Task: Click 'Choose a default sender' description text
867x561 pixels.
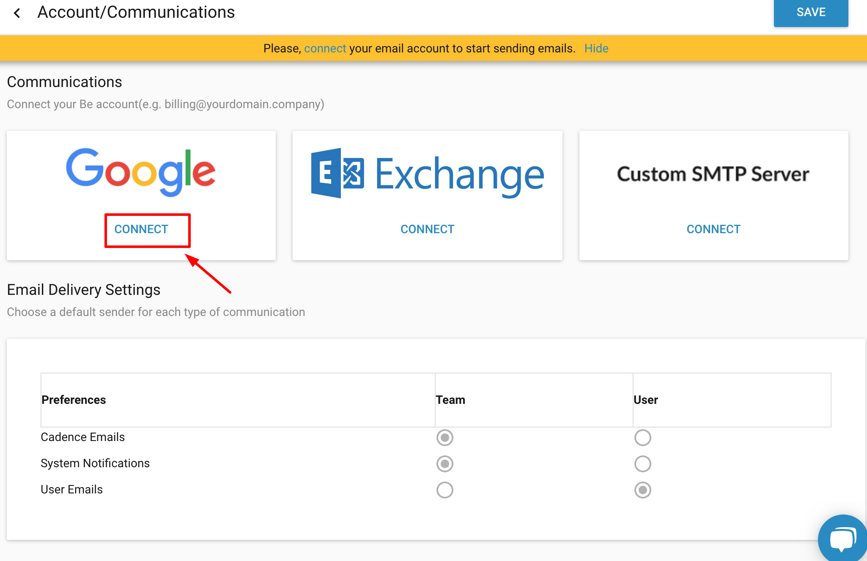Action: click(x=156, y=312)
